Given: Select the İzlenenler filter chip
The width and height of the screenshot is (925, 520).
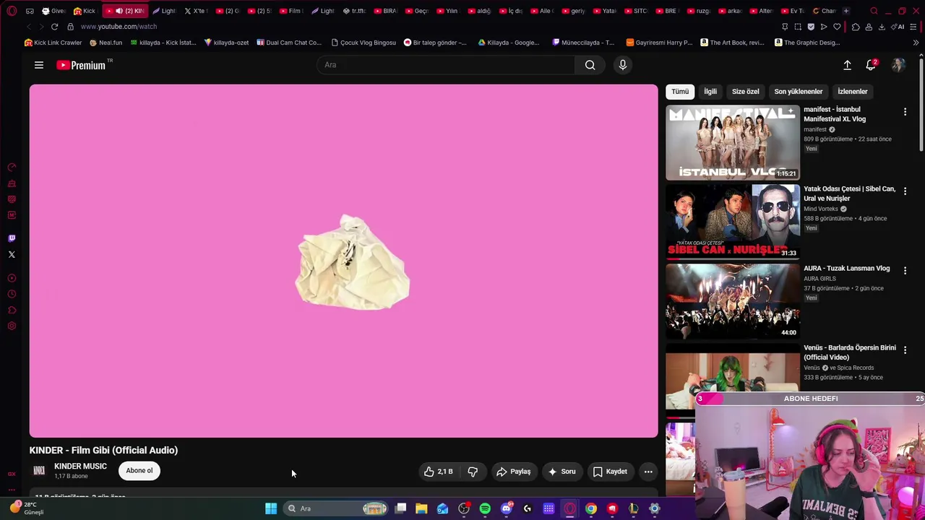Looking at the screenshot, I should [852, 92].
